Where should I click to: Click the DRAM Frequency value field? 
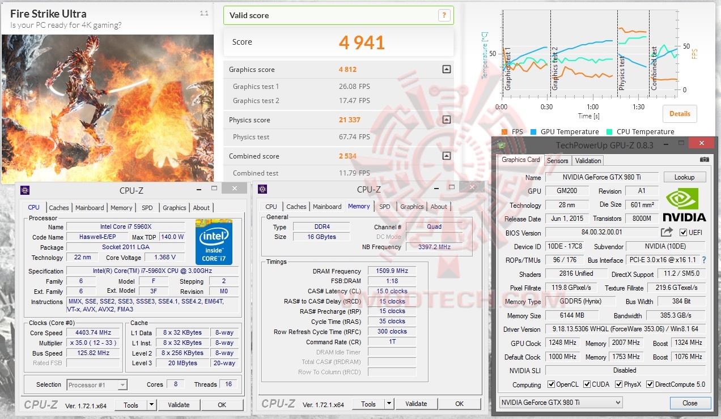(392, 271)
